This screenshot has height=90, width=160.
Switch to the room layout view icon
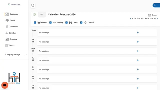pyautogui.click(x=41, y=14)
